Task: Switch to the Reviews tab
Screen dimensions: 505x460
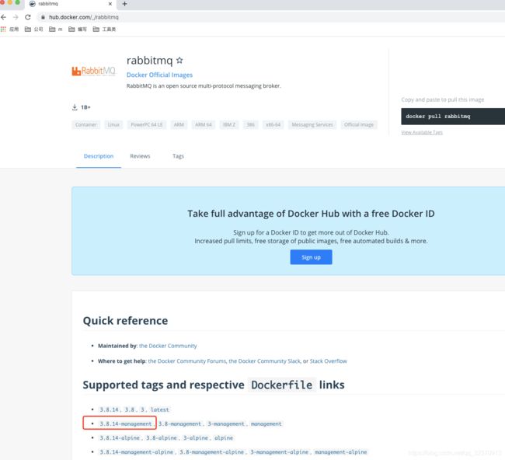Action: [x=140, y=156]
